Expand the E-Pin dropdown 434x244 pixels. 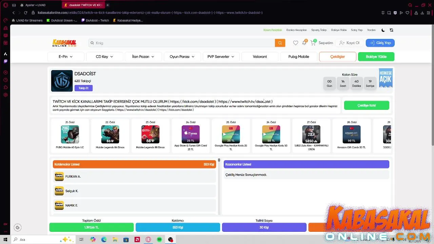point(66,57)
